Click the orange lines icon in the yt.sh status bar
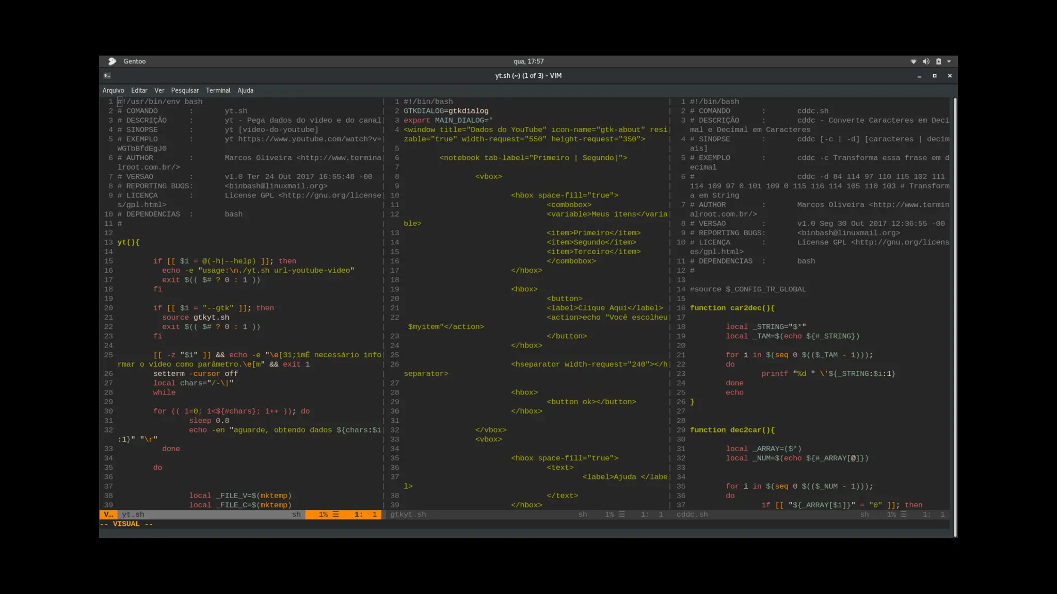Screen dimensions: 1057x594 pos(335,515)
